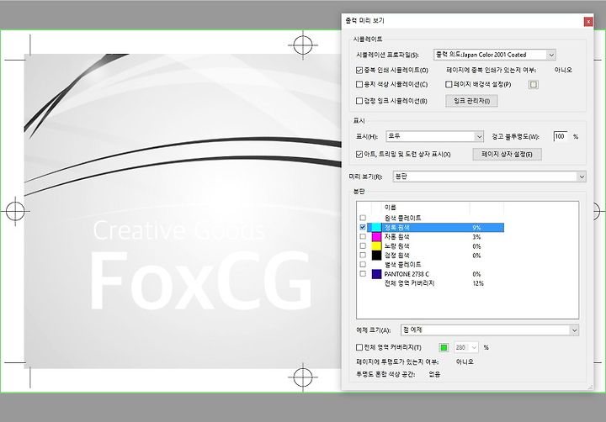Check the 원색 플레이트 plate checkbox
Screen dimensions: 606x422
(363, 218)
